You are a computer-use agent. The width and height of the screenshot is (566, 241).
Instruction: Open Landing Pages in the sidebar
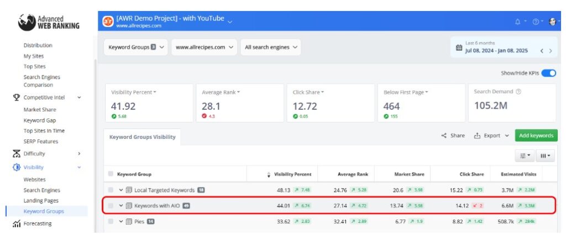41,201
